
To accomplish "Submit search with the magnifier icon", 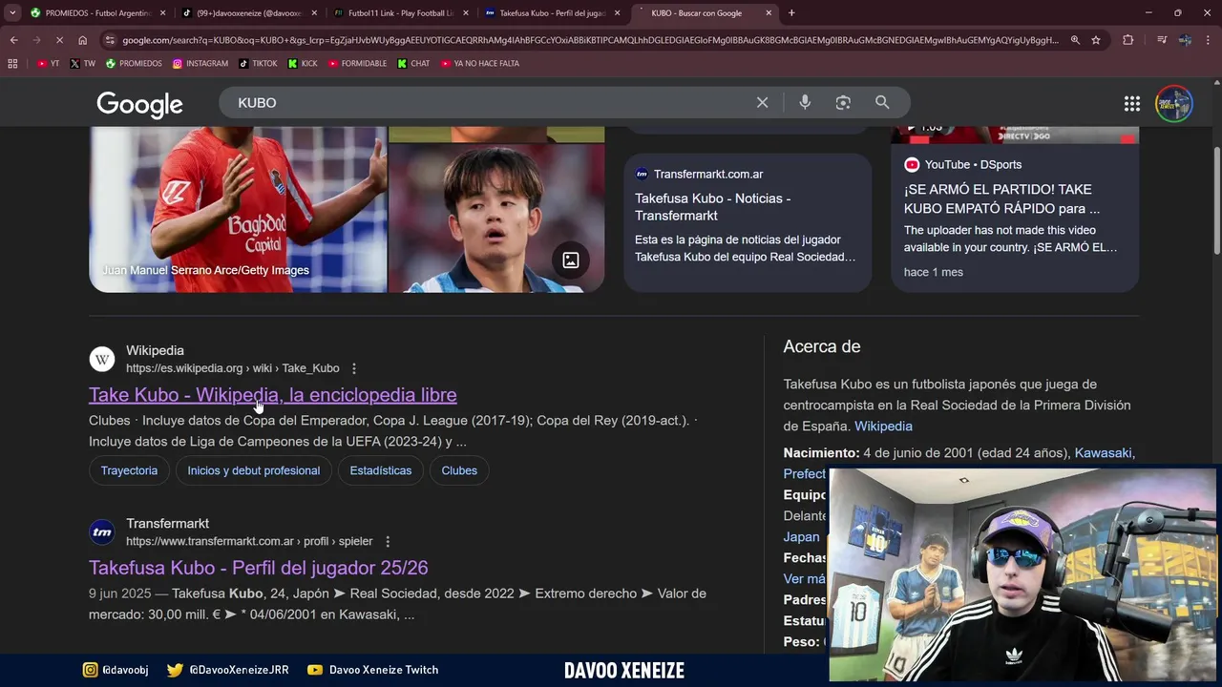I will click(x=882, y=102).
